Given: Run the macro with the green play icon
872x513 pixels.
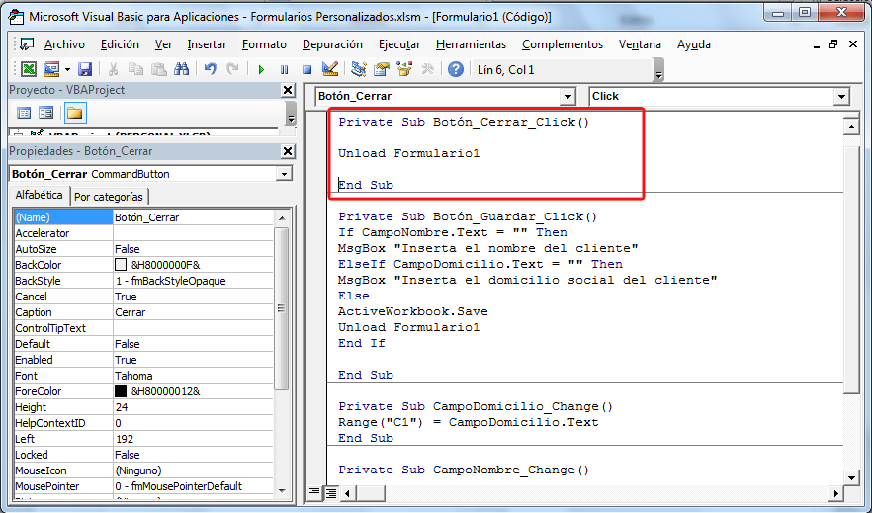Looking at the screenshot, I should pos(261,69).
